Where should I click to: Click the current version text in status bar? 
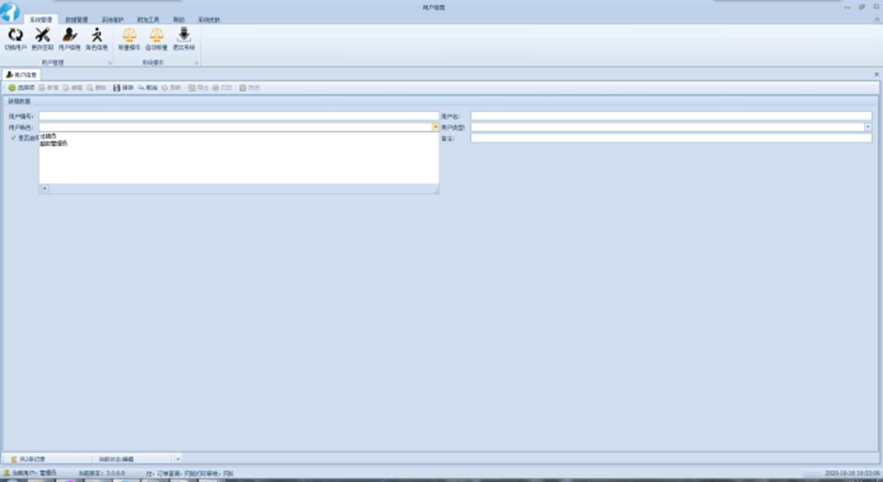pos(102,473)
